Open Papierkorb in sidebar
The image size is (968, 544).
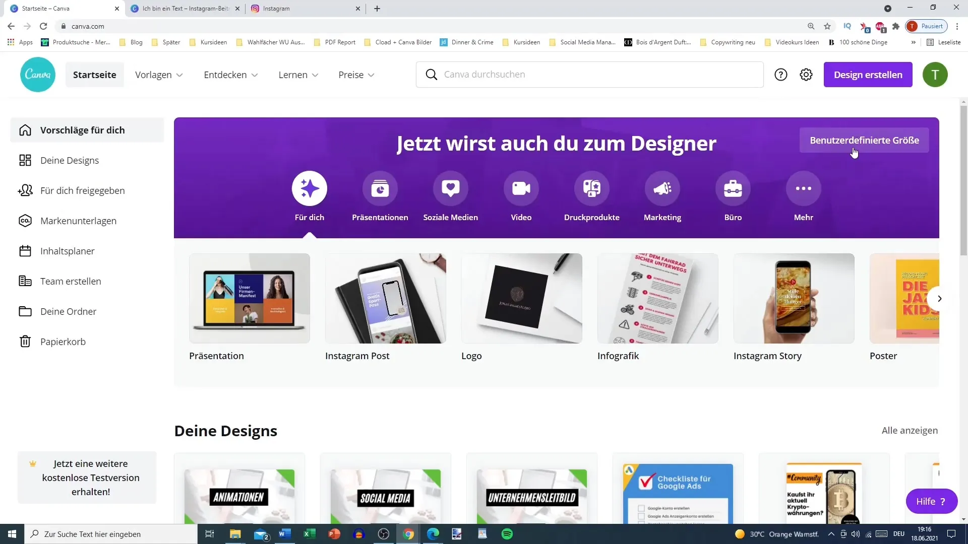coord(87,342)
